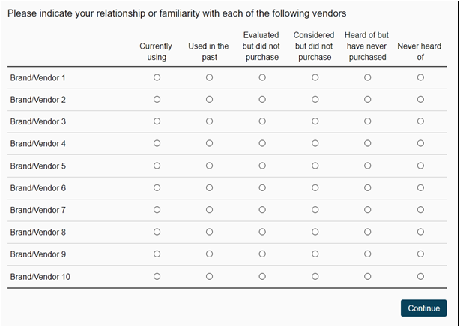Select 'Considered but did not purchase' for Brand/Vendor 2
The width and height of the screenshot is (460, 327).
[315, 99]
